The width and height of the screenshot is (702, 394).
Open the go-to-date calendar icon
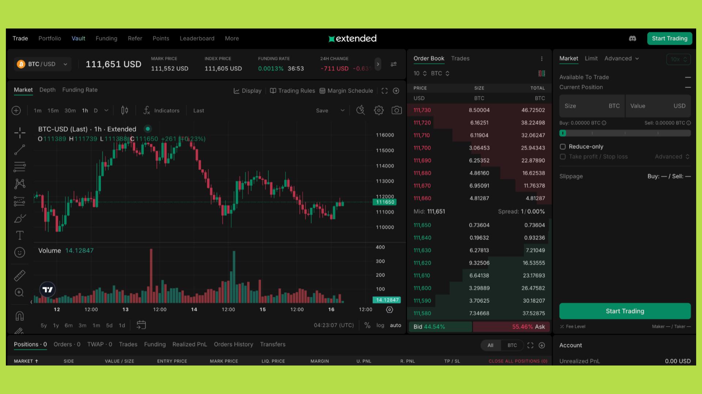(x=141, y=325)
